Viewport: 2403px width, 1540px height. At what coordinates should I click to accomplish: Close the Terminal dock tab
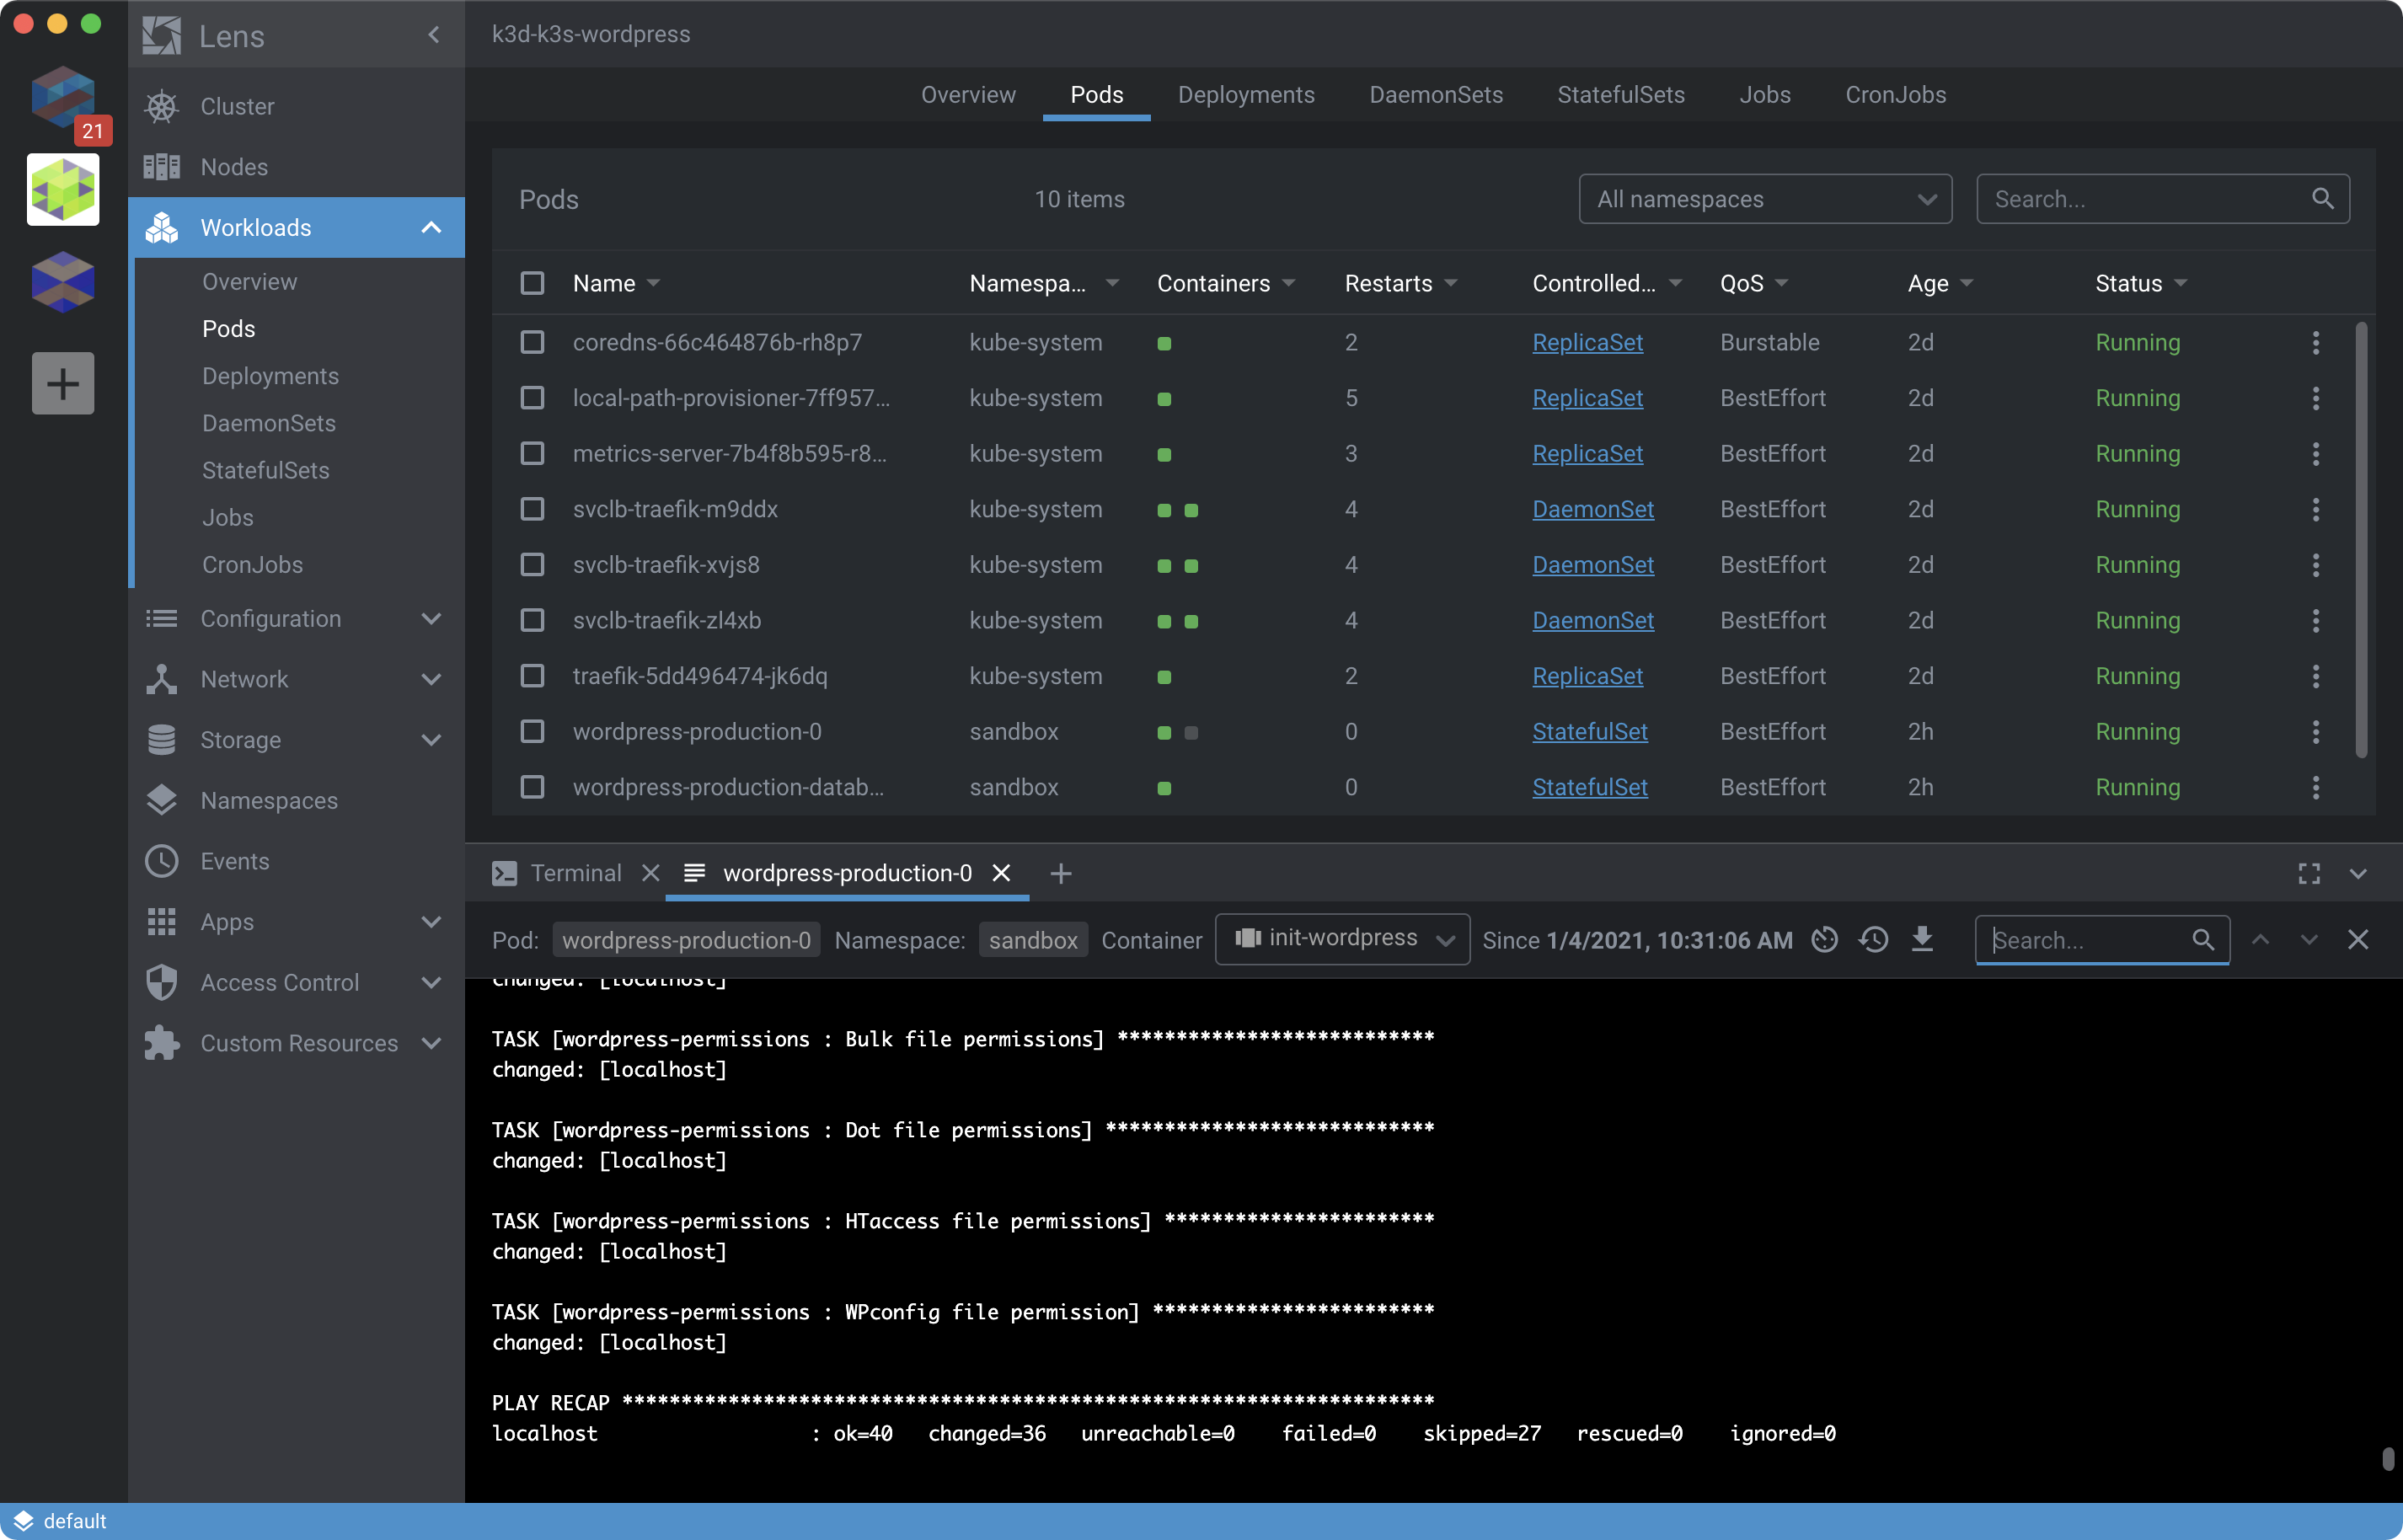coord(651,873)
